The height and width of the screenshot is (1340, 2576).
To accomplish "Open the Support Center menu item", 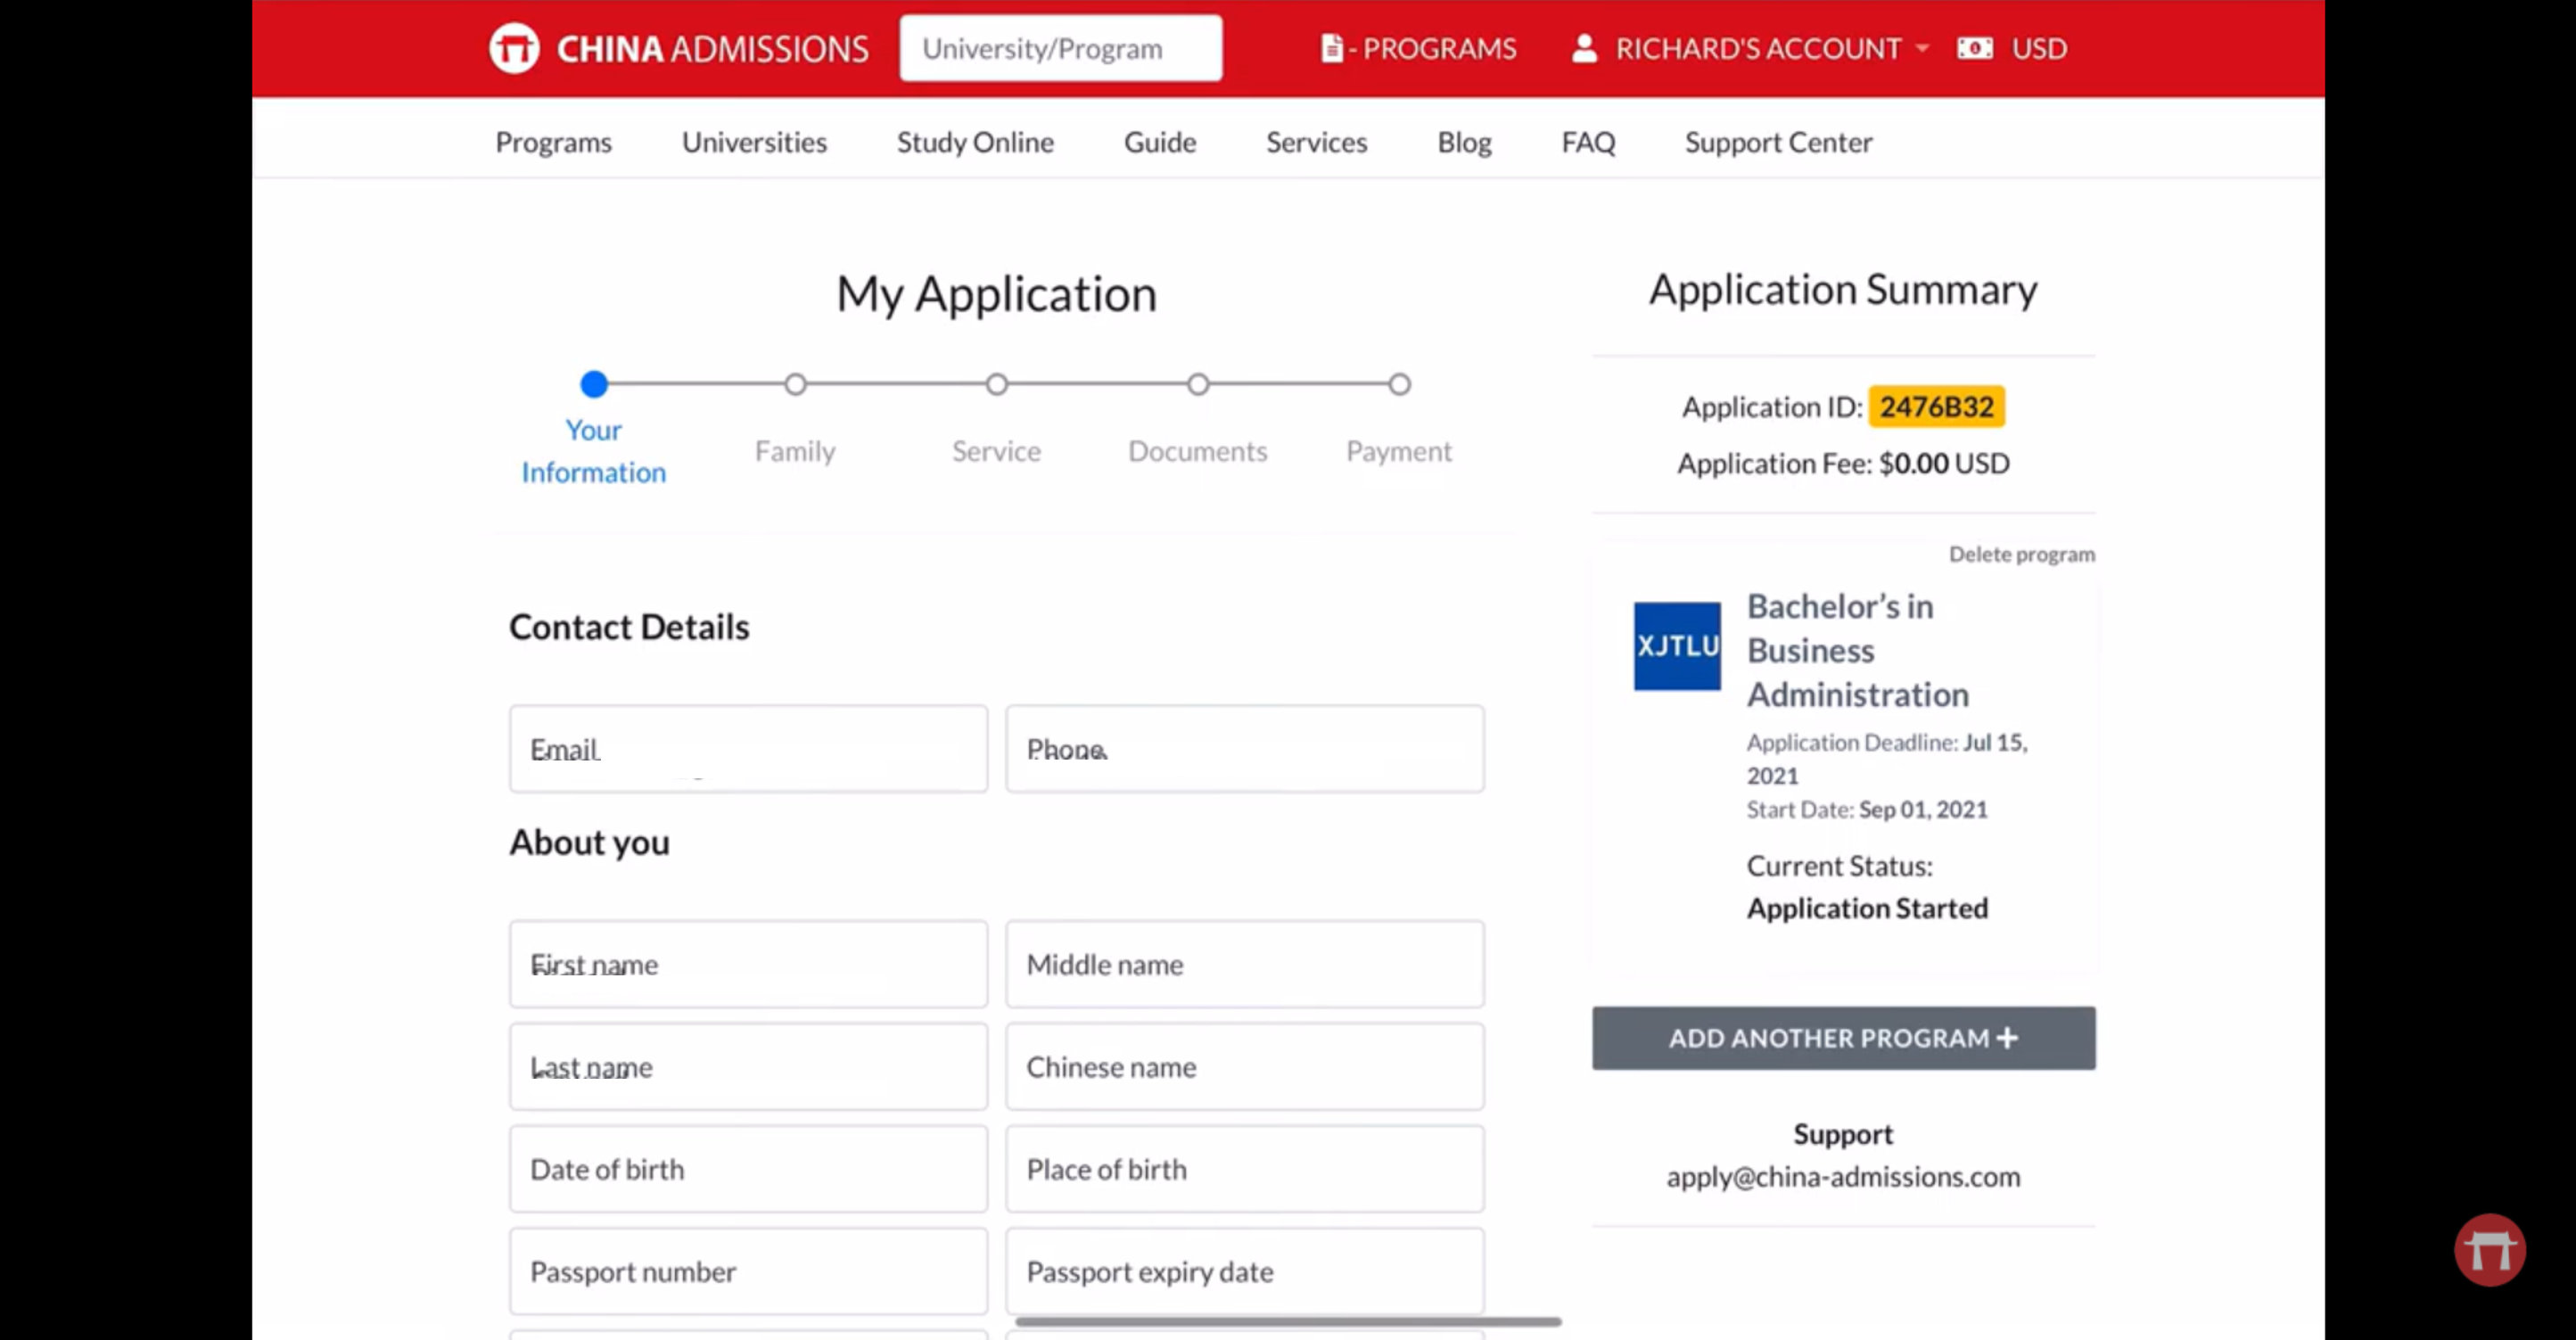I will coord(1778,142).
